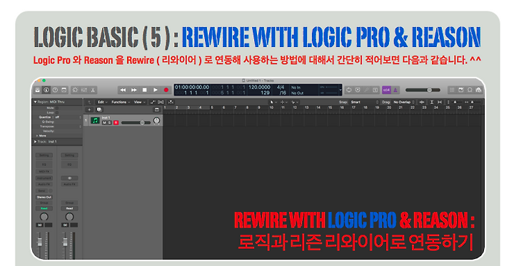Click the 120.0000 tempo value
514x266 pixels.
click(259, 87)
